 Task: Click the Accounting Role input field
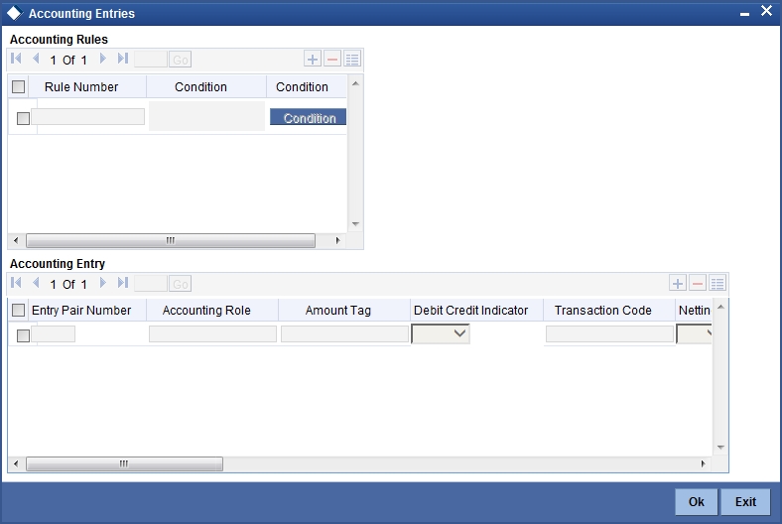[212, 334]
